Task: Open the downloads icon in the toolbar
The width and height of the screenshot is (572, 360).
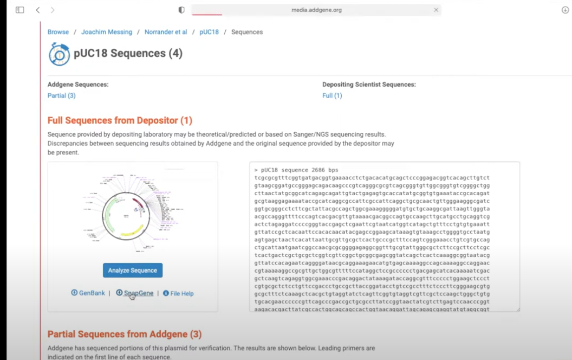Action: [565, 10]
